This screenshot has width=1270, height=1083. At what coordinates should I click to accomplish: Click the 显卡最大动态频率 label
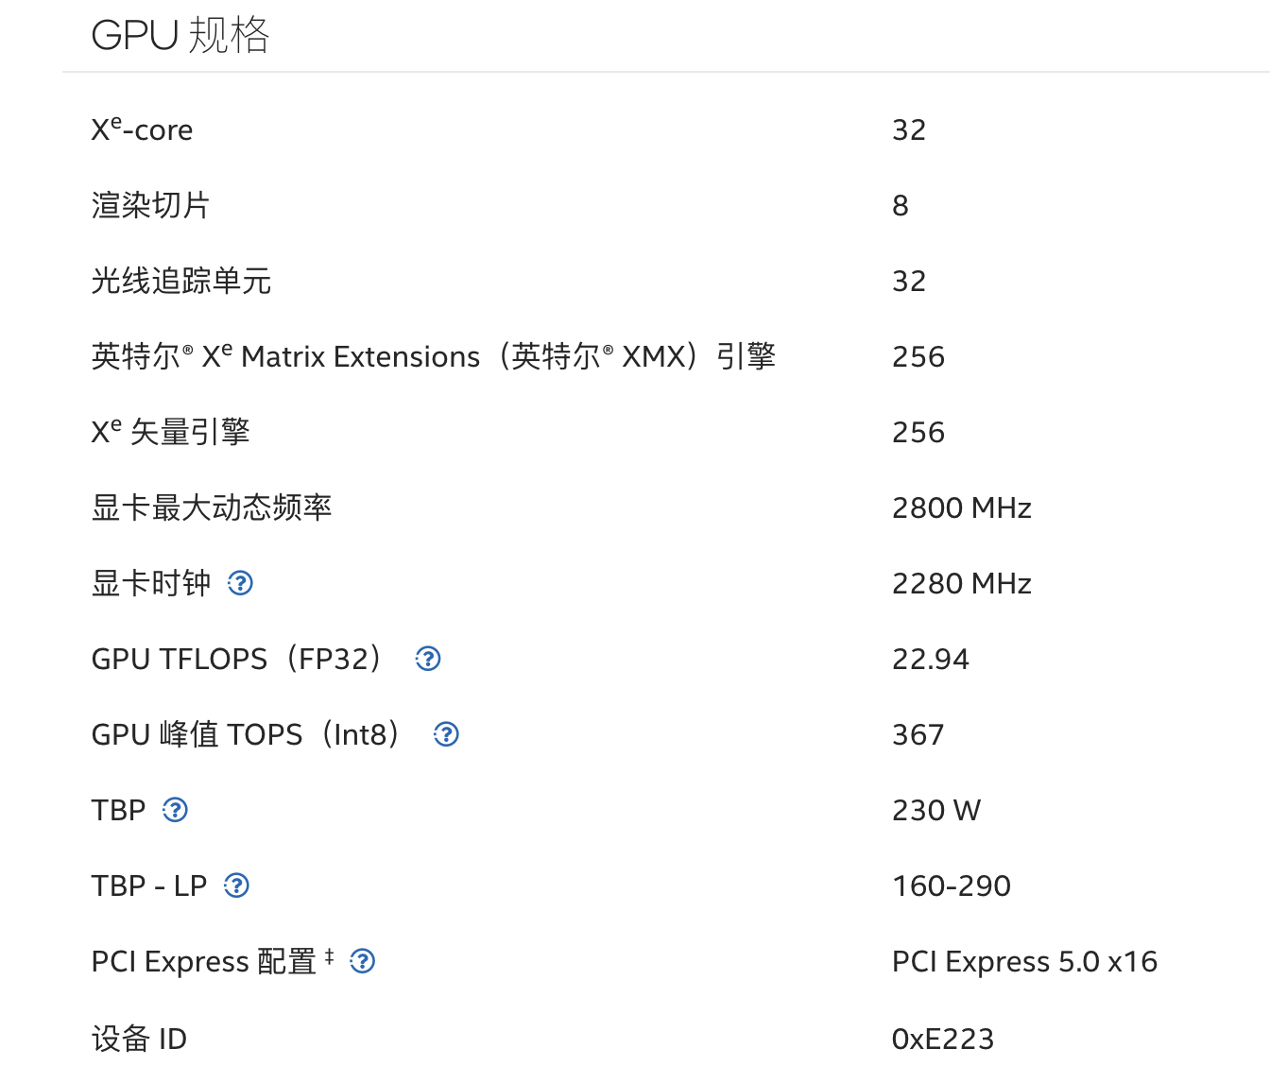click(x=212, y=507)
